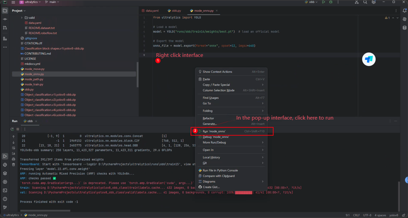Clear all console output with trash icon
The height and width of the screenshot is (218, 408).
coord(13,164)
